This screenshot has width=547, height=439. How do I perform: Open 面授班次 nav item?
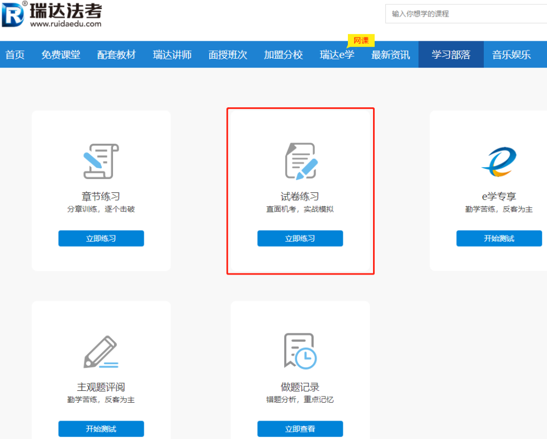point(228,55)
